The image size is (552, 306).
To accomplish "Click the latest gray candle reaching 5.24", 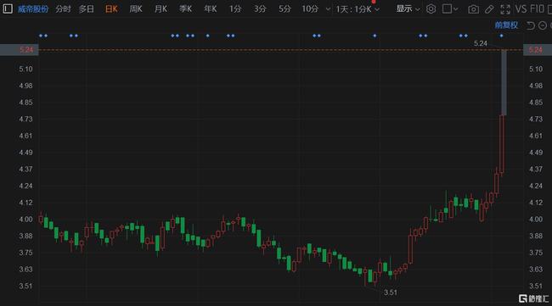I will click(504, 82).
